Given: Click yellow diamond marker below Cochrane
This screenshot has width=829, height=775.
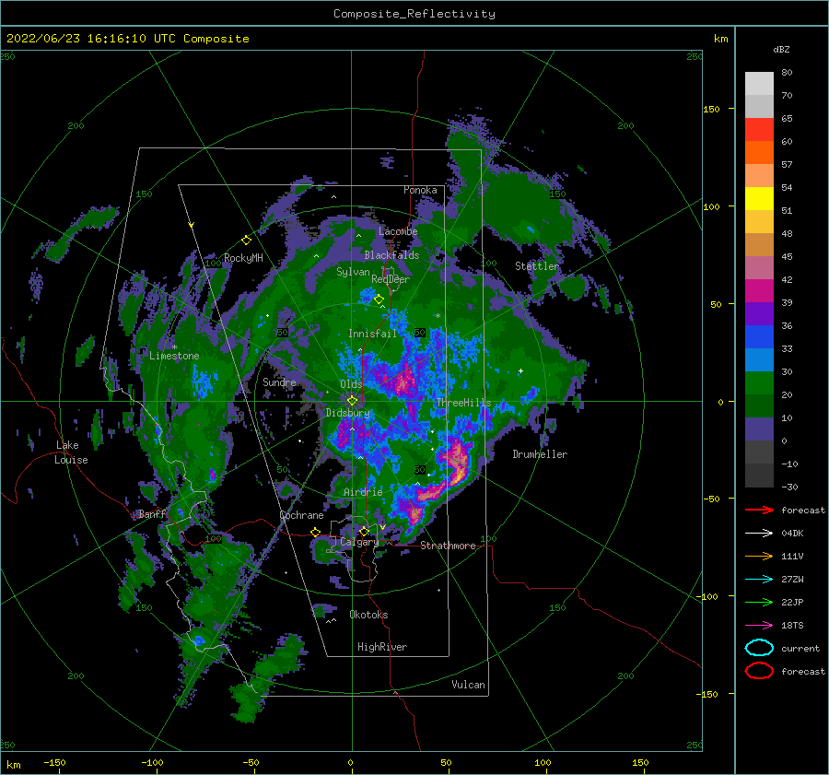Looking at the screenshot, I should pyautogui.click(x=316, y=532).
